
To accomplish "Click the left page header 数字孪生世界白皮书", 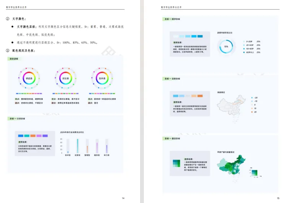I will pos(16,7).
